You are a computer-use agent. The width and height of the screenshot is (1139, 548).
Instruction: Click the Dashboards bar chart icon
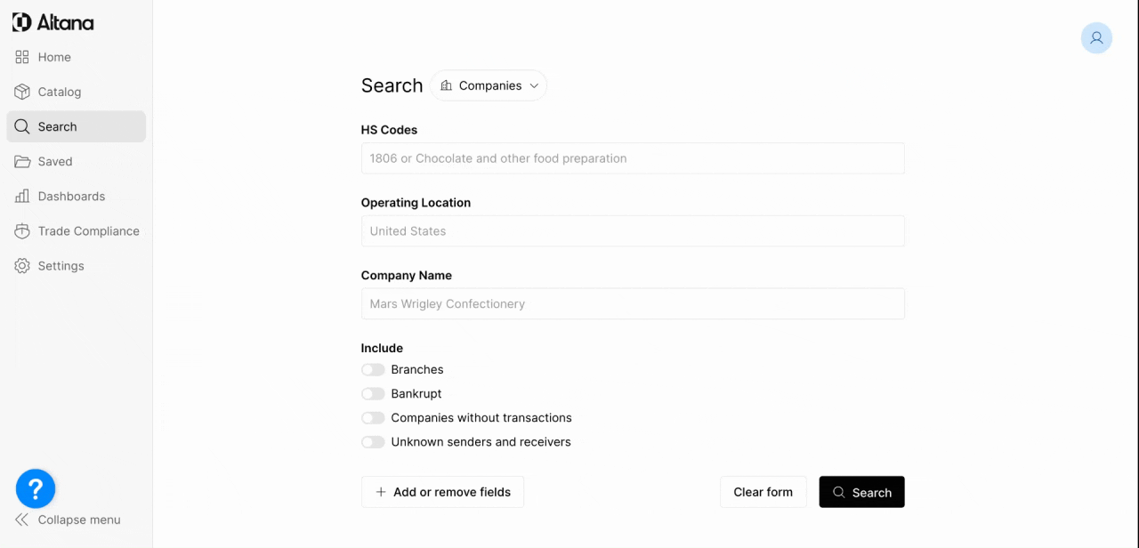click(x=22, y=196)
